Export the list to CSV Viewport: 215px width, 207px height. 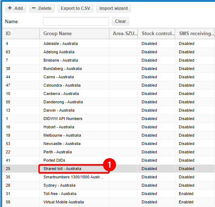(x=75, y=8)
